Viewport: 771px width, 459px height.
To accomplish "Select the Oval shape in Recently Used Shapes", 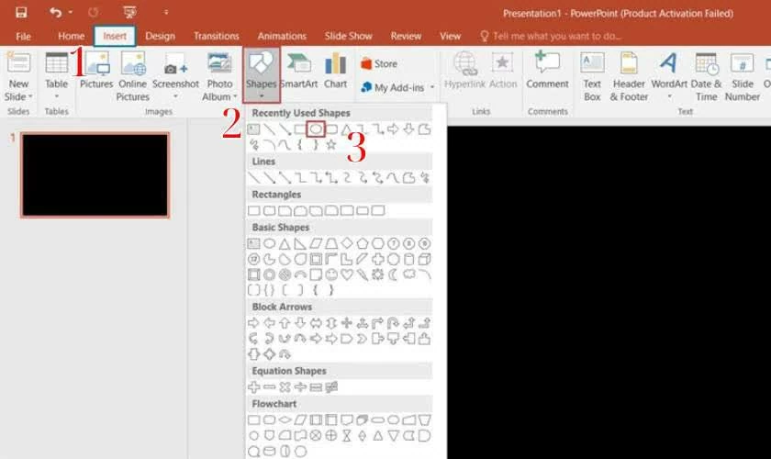I will (316, 129).
